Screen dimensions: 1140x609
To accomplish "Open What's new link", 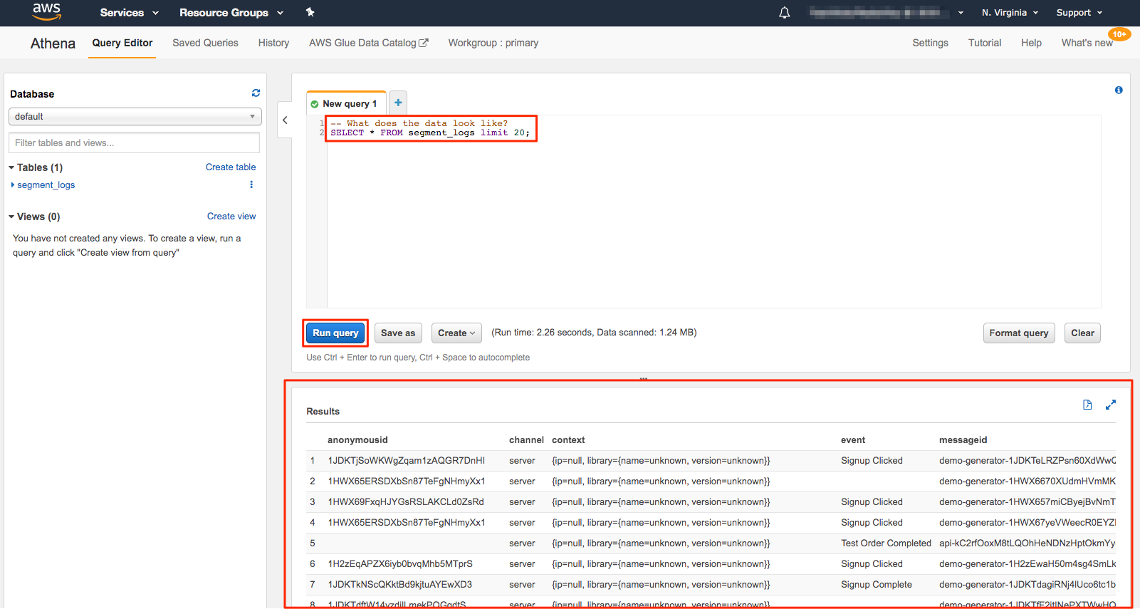I will pyautogui.click(x=1087, y=43).
